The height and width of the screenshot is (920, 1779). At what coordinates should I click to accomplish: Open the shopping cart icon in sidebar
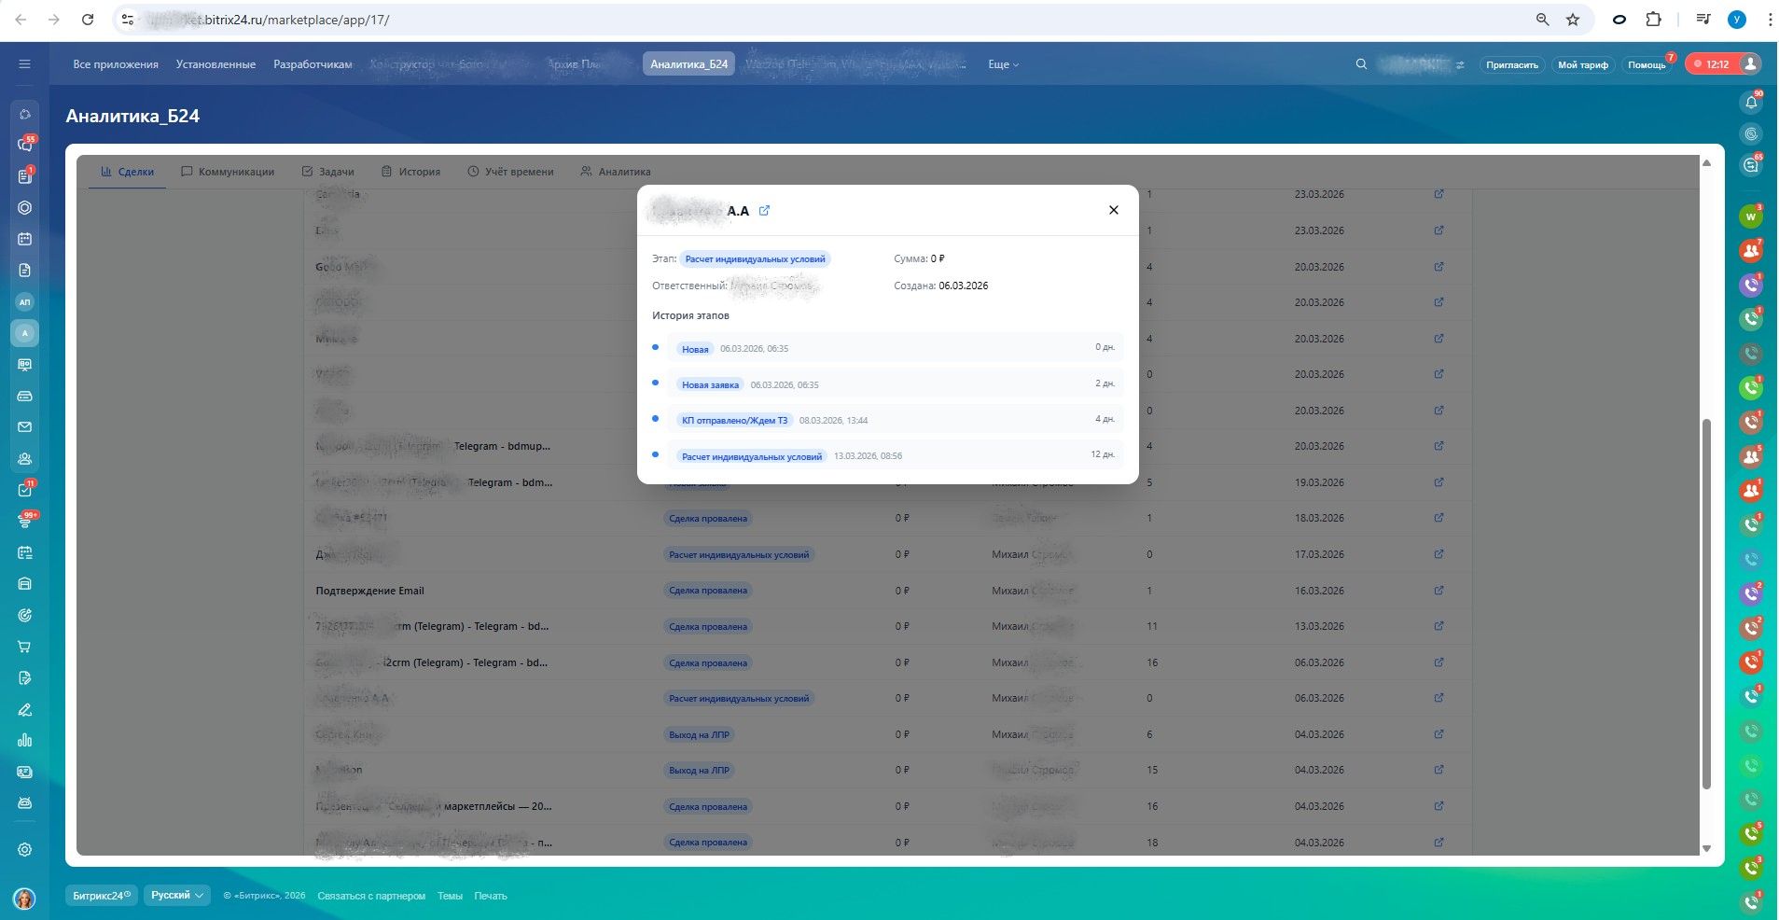click(x=25, y=647)
